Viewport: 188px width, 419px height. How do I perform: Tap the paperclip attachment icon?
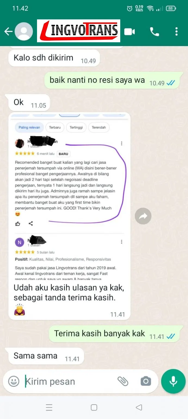pyautogui.click(x=123, y=381)
